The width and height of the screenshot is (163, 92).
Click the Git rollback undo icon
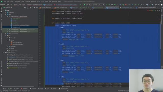click(x=144, y=5)
